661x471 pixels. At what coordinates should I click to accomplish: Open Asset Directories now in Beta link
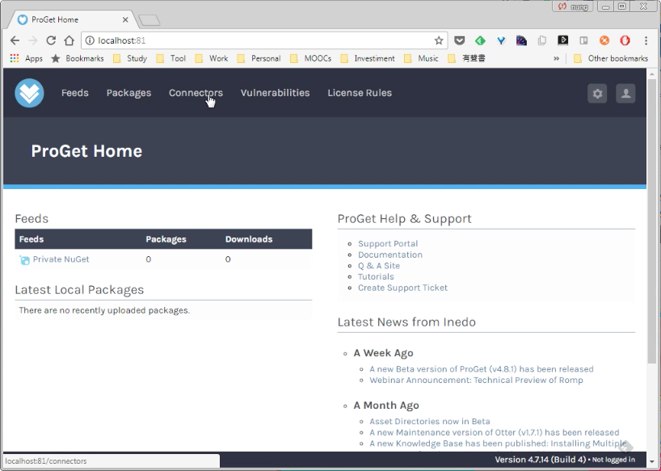[430, 421]
